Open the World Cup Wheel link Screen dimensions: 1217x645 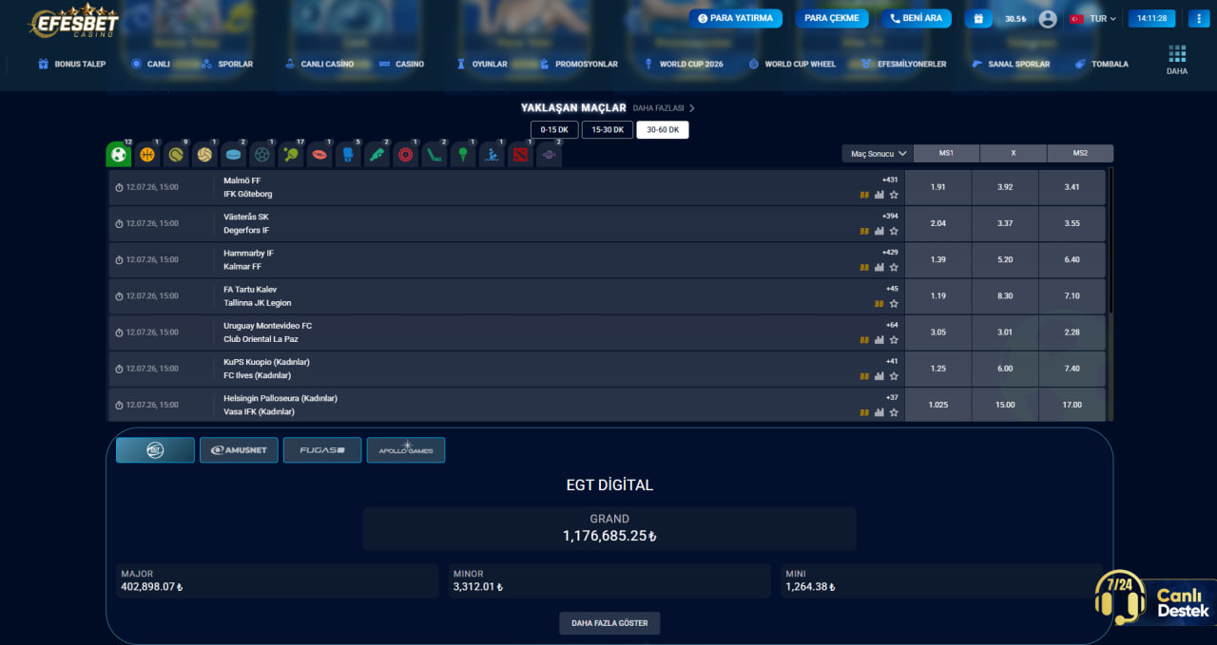(x=792, y=64)
